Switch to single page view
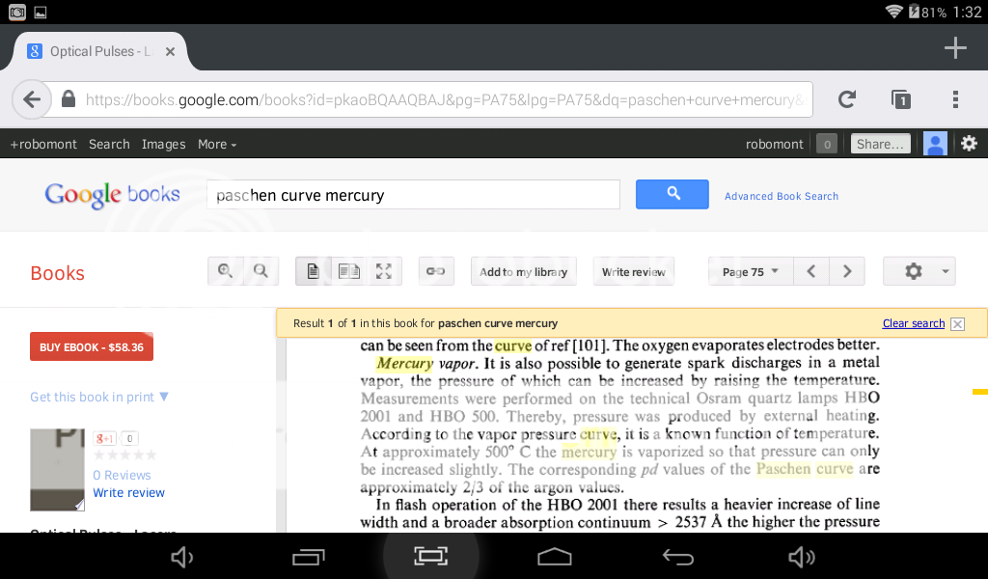Viewport: 988px width, 579px height. (314, 271)
